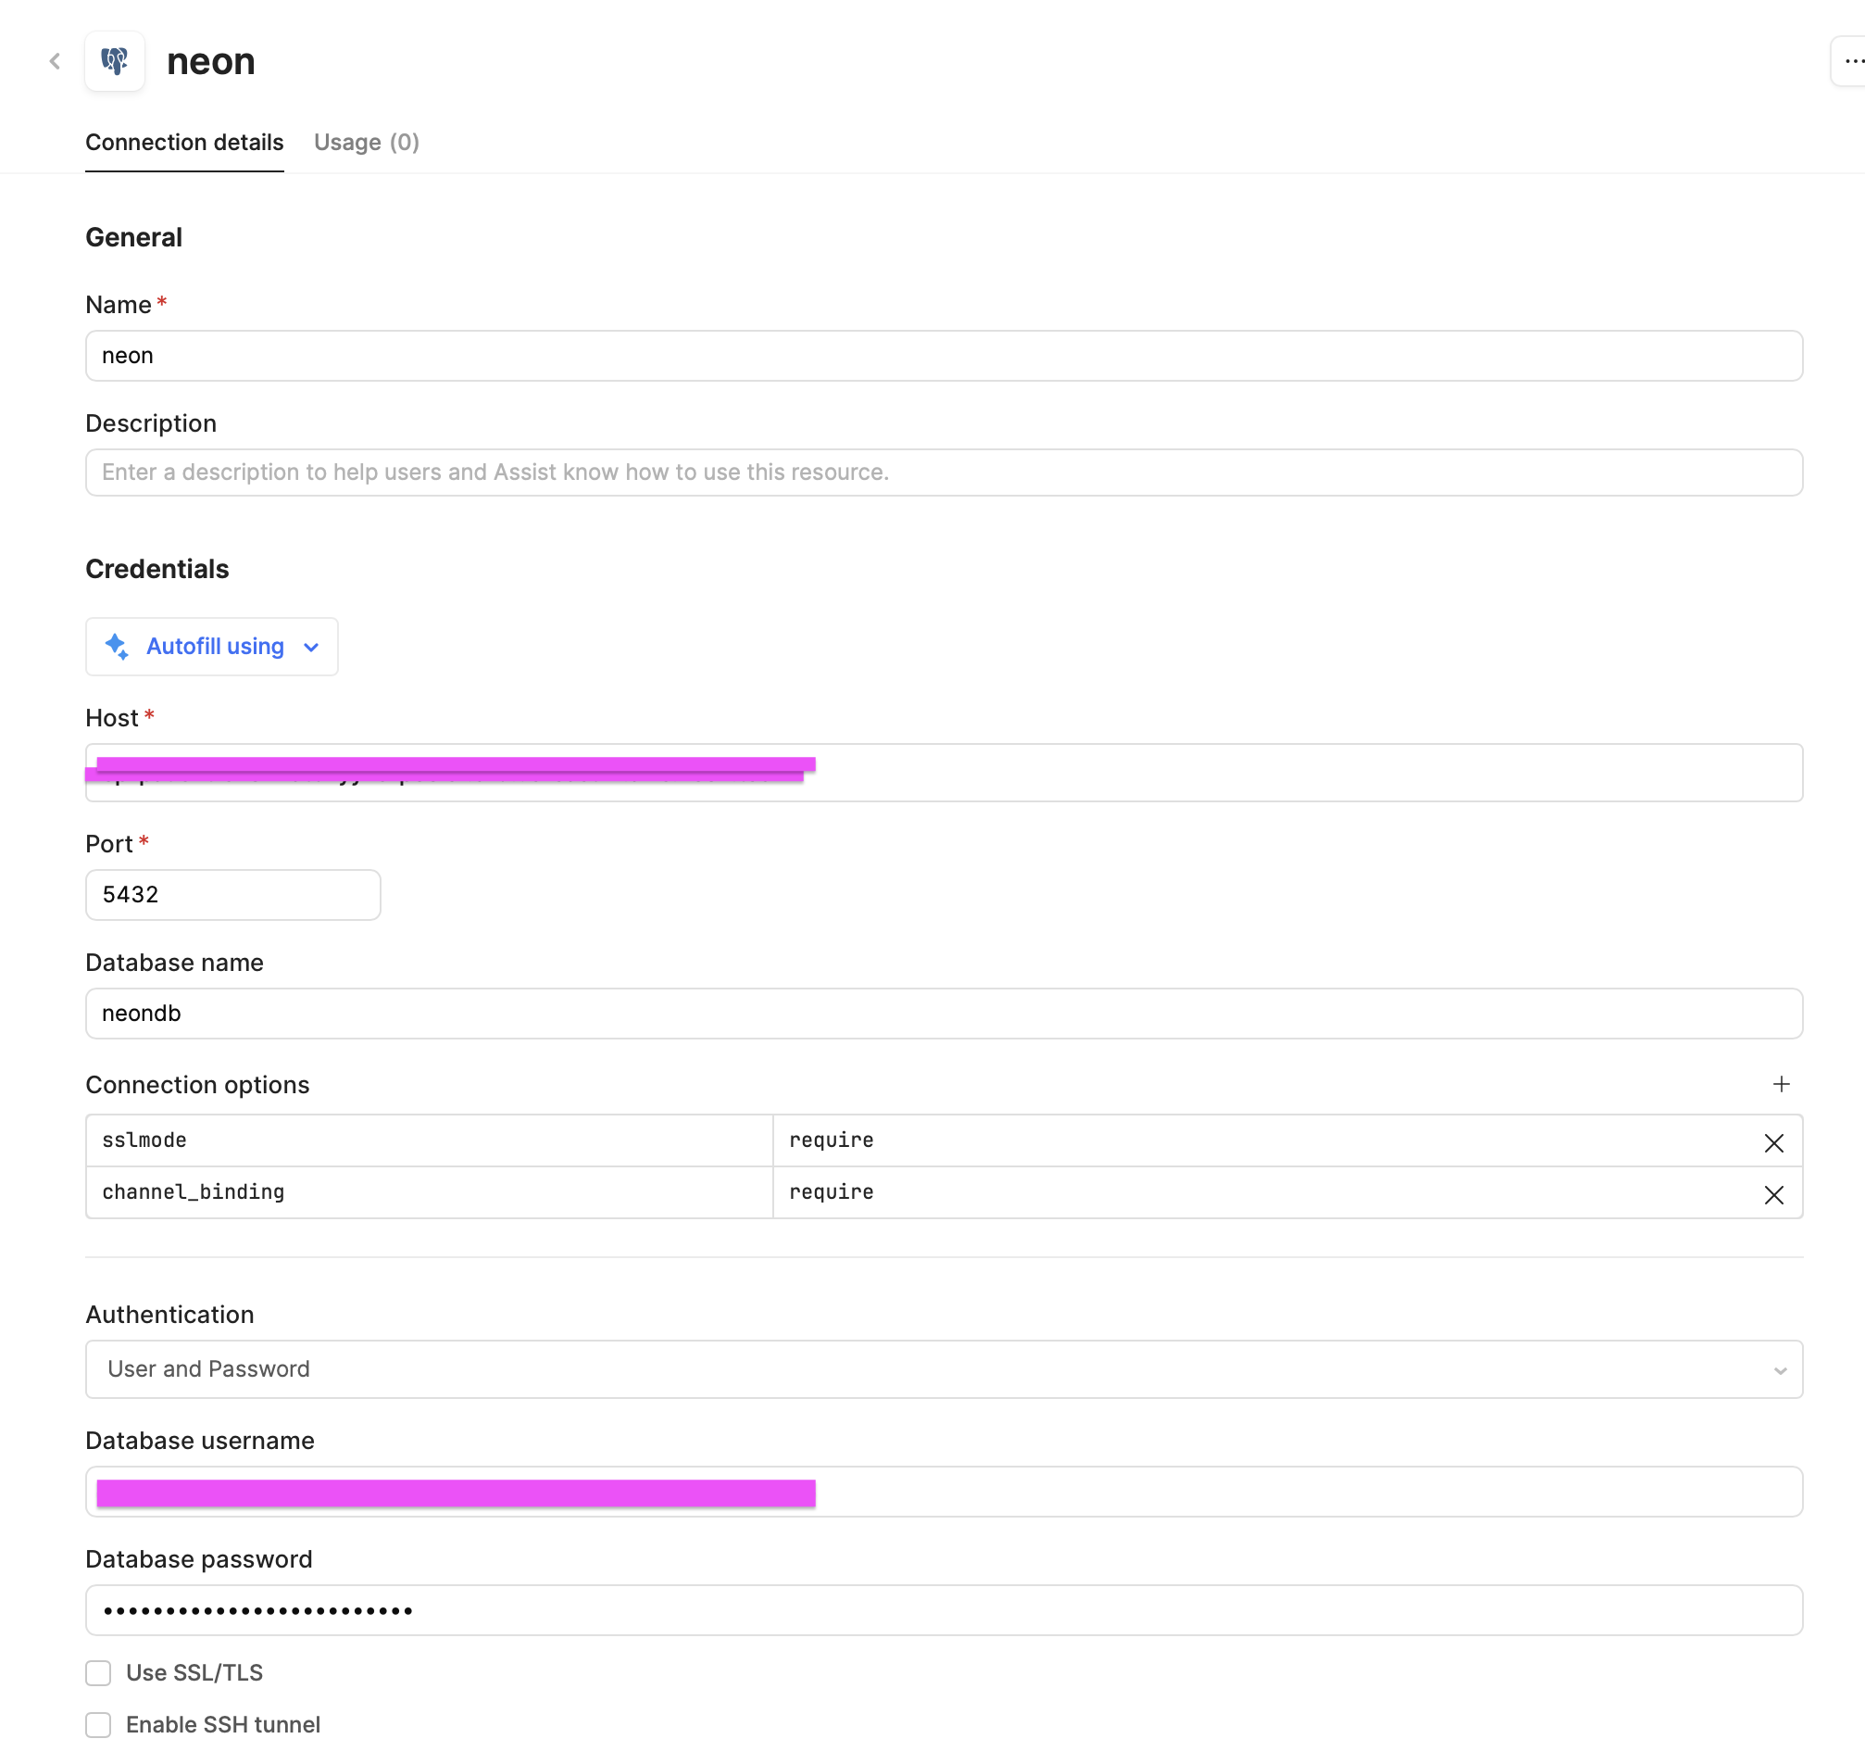The image size is (1865, 1764).
Task: Go back using the left chevron arrow
Action: click(x=56, y=62)
